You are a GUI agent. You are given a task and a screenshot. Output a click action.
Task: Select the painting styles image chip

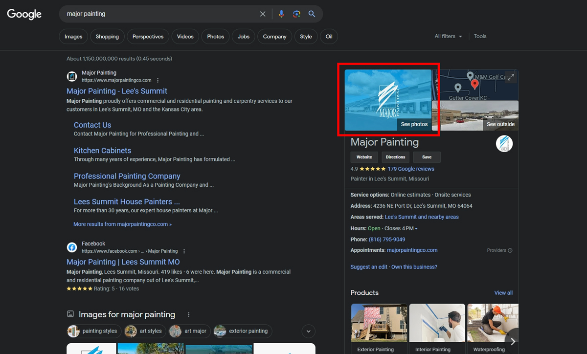tap(94, 331)
